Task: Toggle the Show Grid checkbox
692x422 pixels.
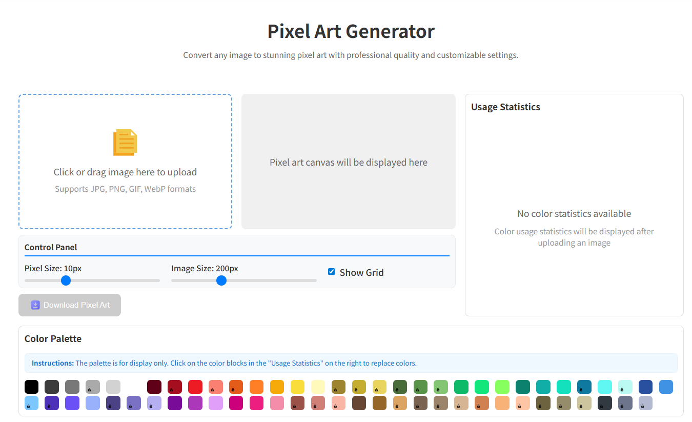Action: click(x=331, y=272)
